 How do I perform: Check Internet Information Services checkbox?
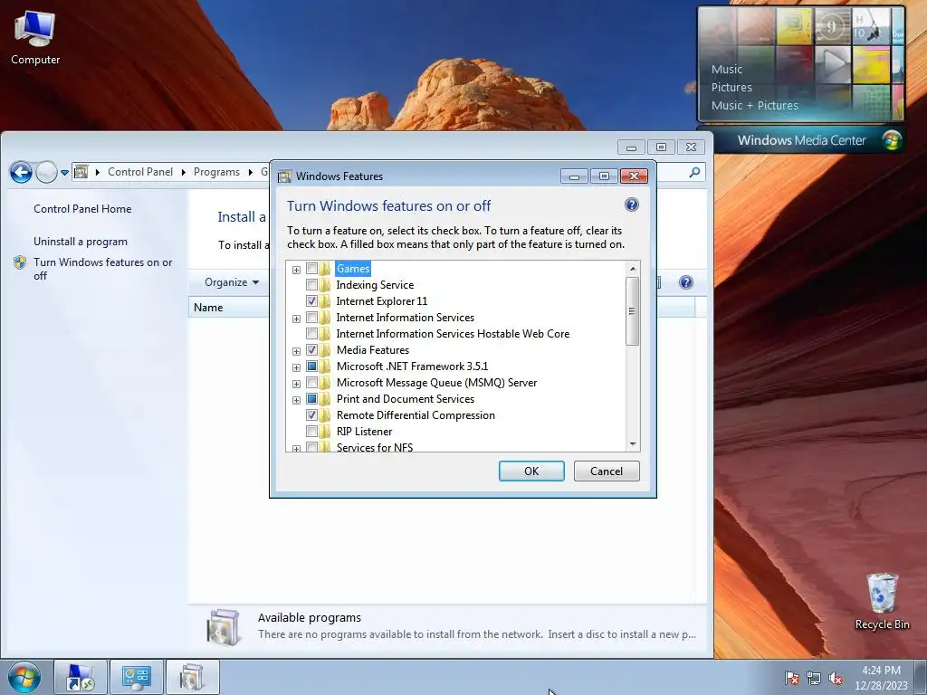point(311,318)
